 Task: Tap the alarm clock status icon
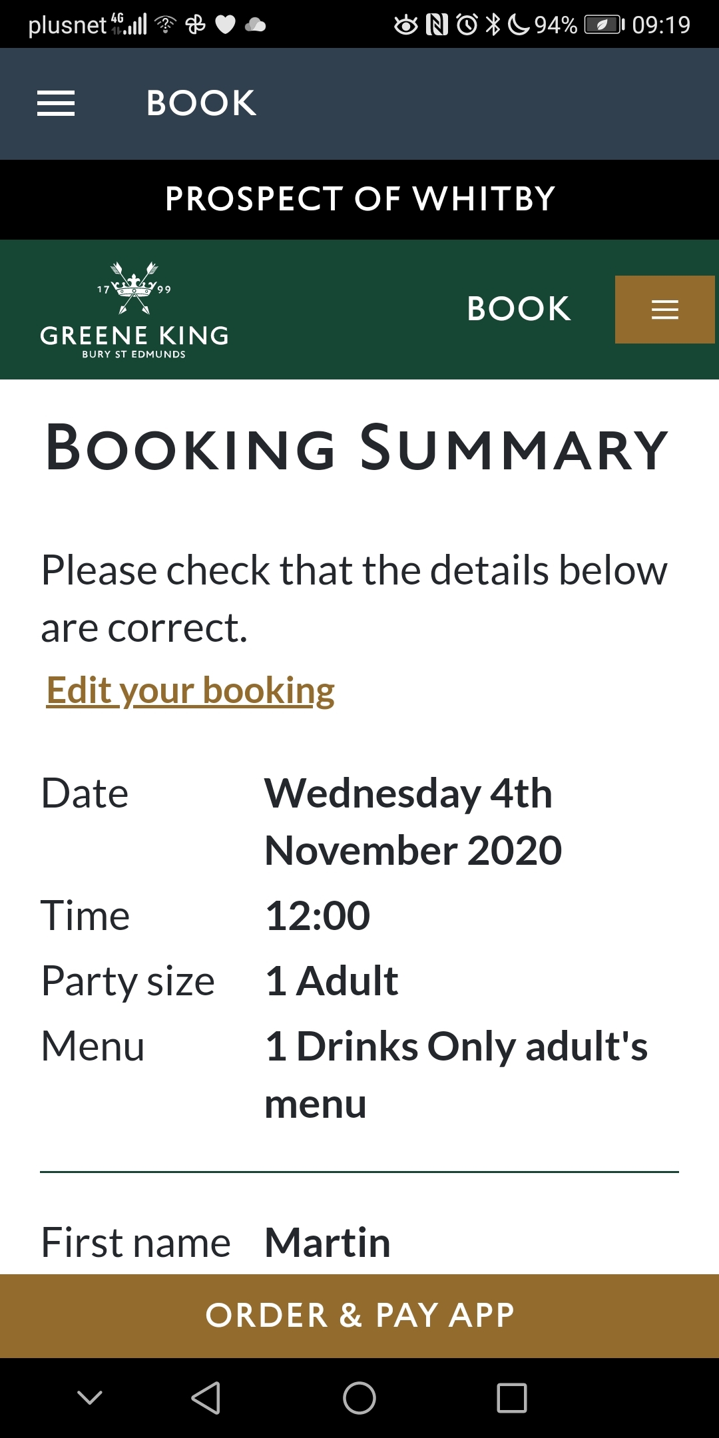467,25
